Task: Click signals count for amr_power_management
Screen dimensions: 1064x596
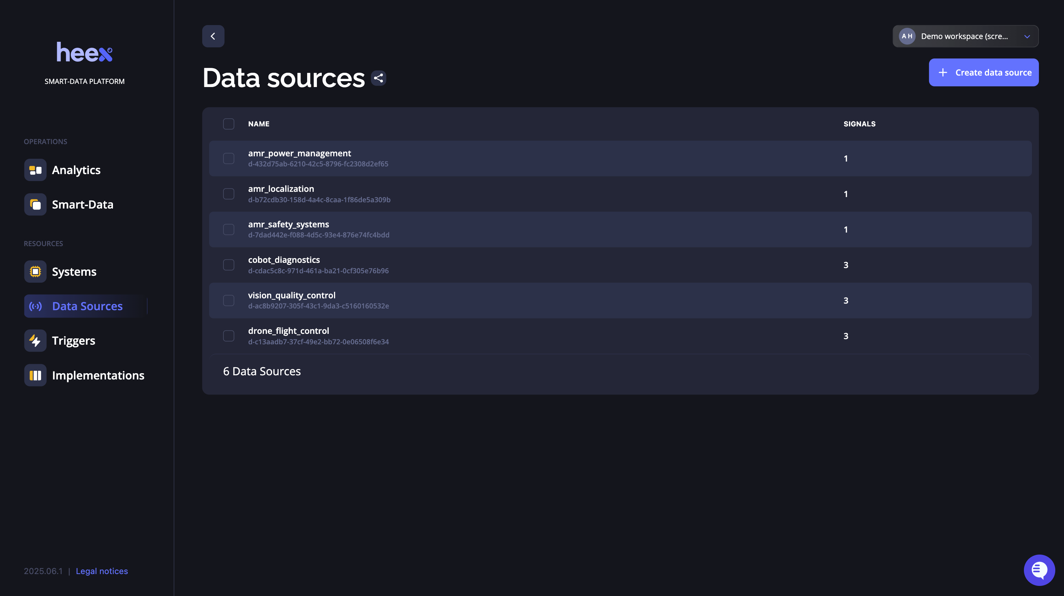Action: [845, 158]
